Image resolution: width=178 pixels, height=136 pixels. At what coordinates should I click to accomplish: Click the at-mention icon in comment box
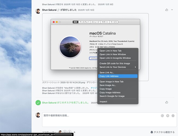coord(162,116)
